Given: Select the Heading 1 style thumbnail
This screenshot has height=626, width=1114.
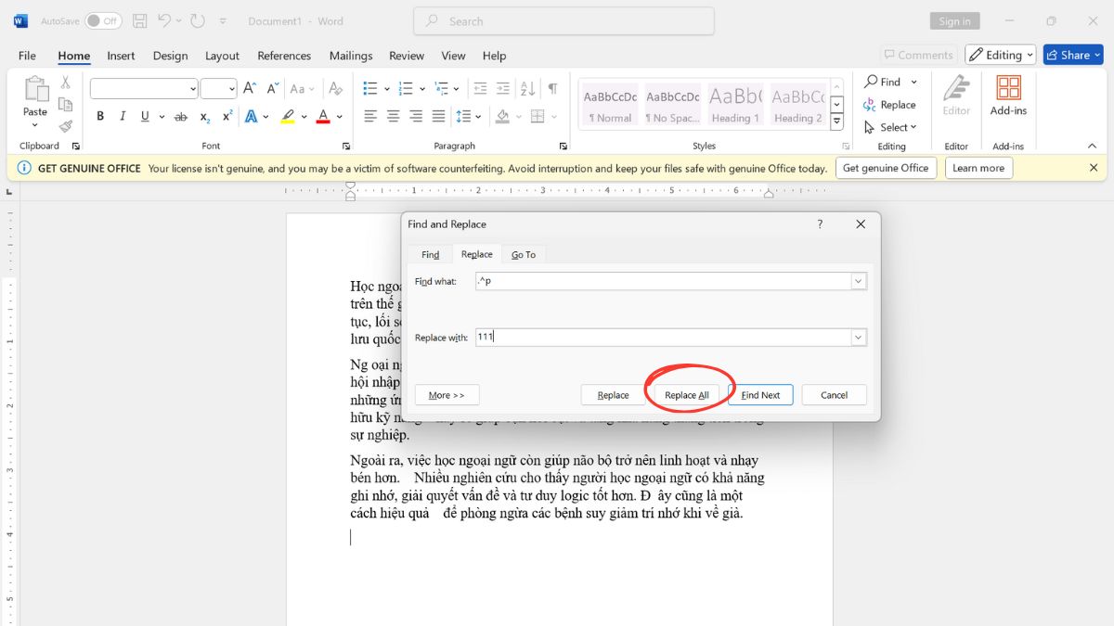Looking at the screenshot, I should [x=734, y=103].
